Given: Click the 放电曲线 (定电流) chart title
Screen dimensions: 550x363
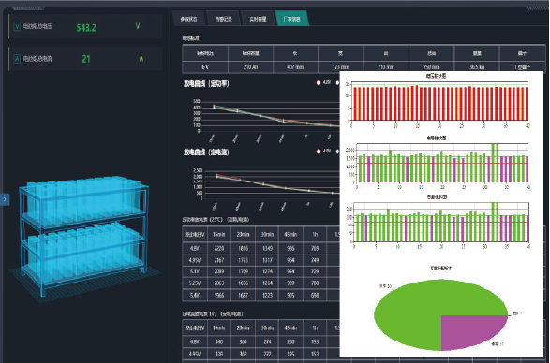Looking at the screenshot, I should [x=206, y=152].
